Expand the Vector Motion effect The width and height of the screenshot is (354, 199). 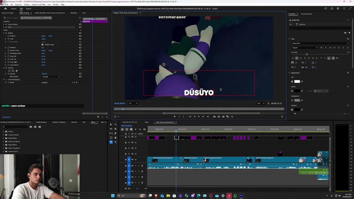tap(4, 24)
